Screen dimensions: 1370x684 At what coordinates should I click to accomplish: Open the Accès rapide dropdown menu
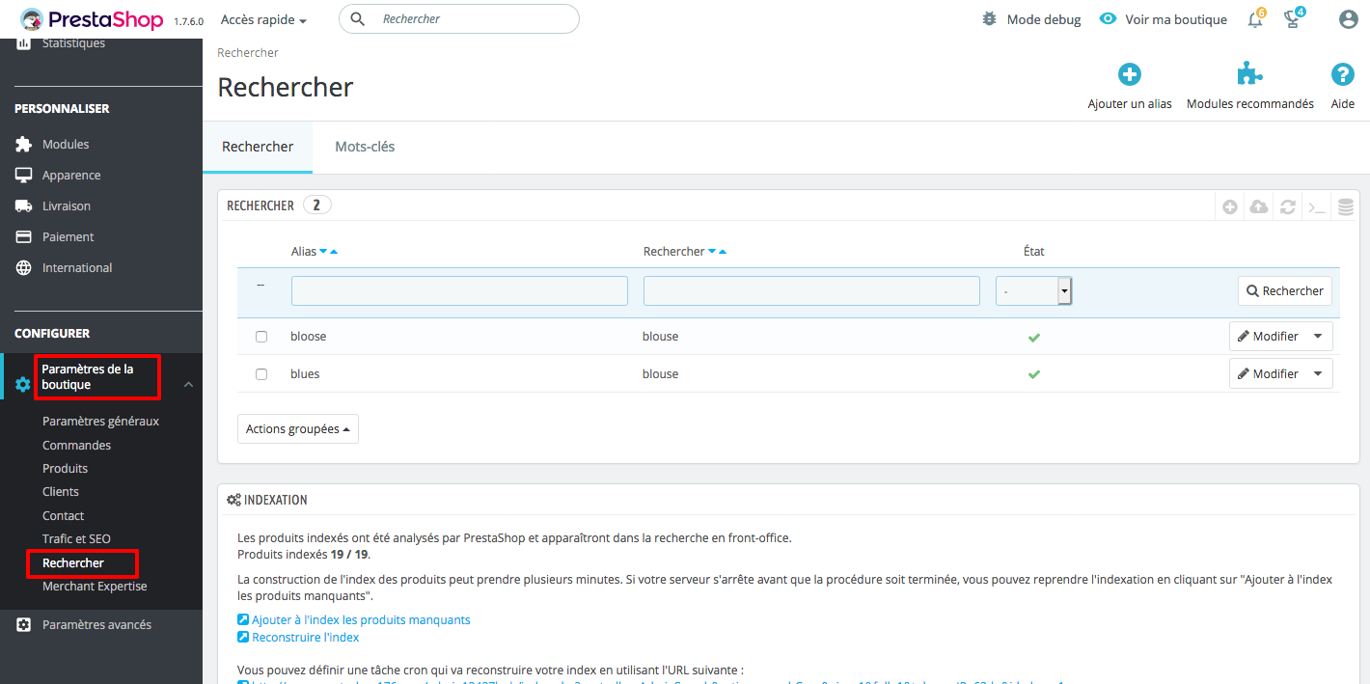pyautogui.click(x=263, y=20)
